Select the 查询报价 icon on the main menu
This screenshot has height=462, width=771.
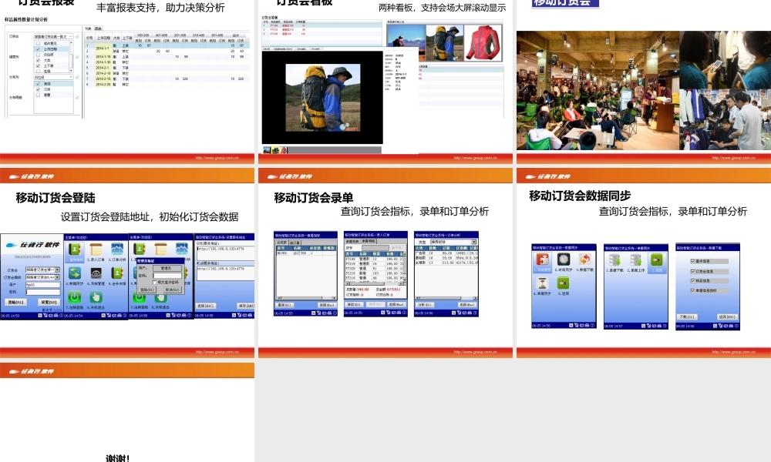[76, 248]
